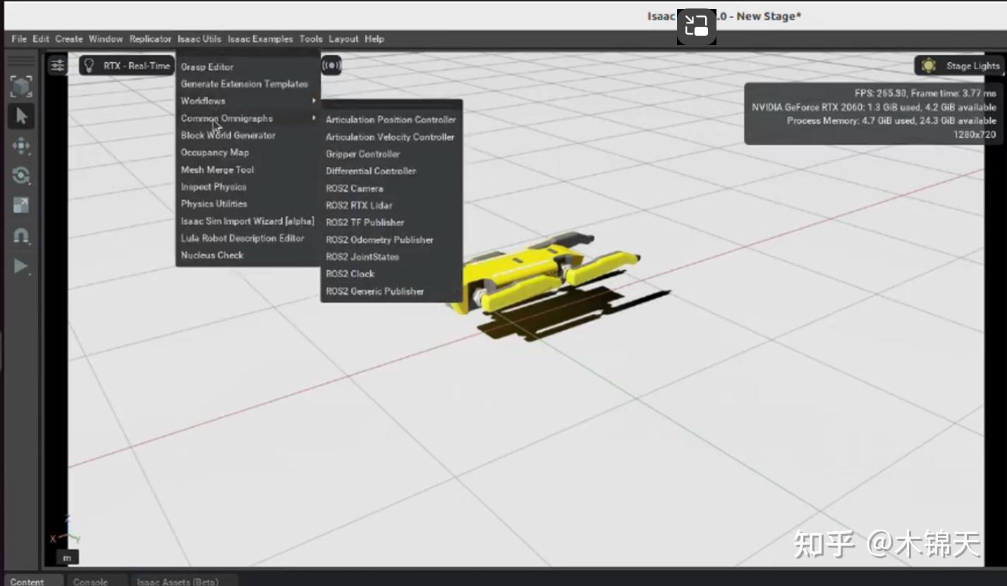The image size is (1007, 586).
Task: Select ROS2 Camera from the submenu
Action: (354, 188)
